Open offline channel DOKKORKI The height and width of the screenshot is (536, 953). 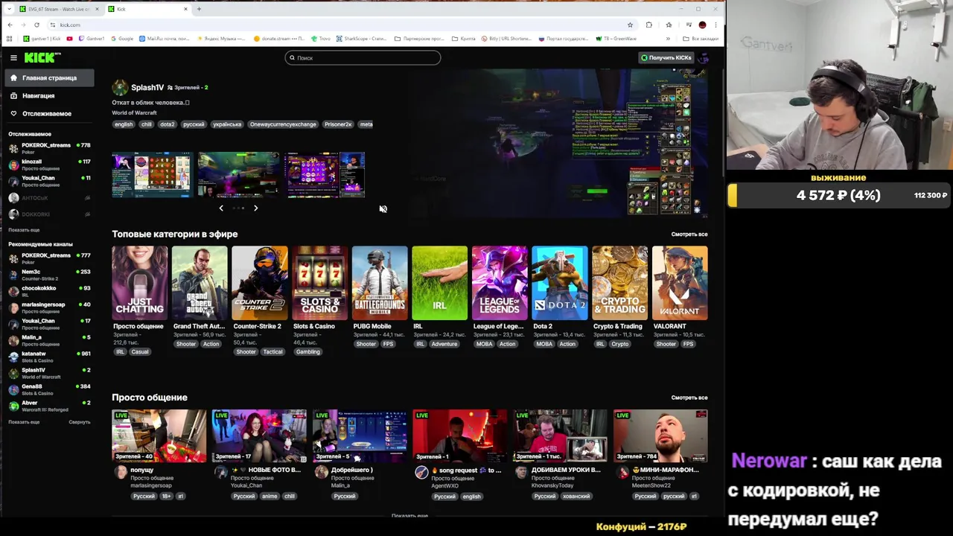[48, 214]
